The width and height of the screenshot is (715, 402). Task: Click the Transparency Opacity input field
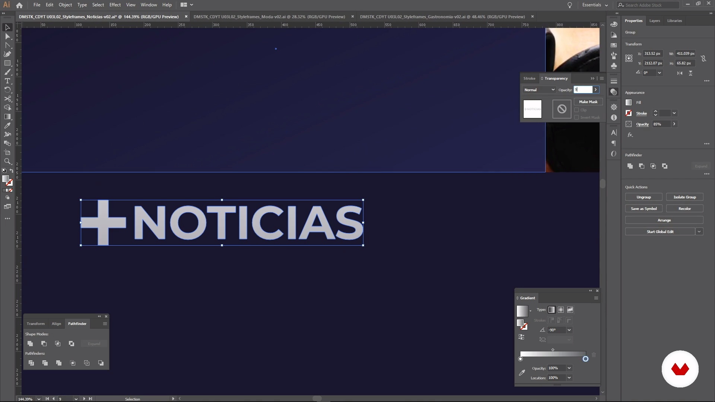pyautogui.click(x=583, y=90)
